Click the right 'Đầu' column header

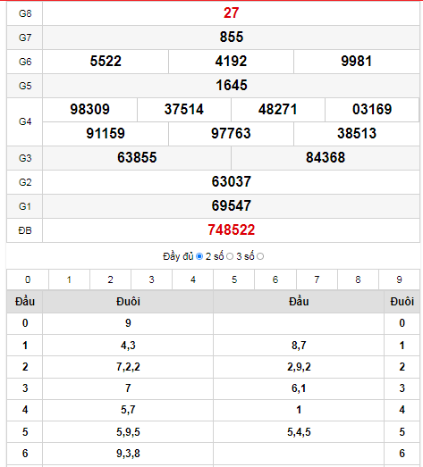pyautogui.click(x=299, y=302)
